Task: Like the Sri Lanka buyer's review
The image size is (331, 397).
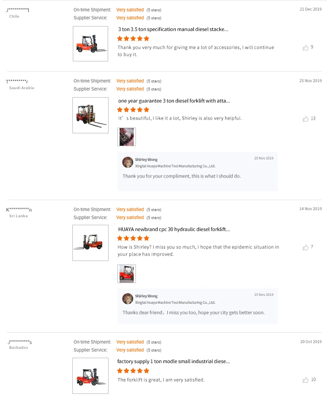Action: tap(305, 247)
